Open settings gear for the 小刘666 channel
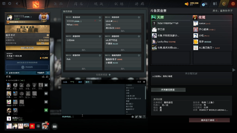Image resolution: width=237 pixels, height=133 pixels. [x=100, y=36]
